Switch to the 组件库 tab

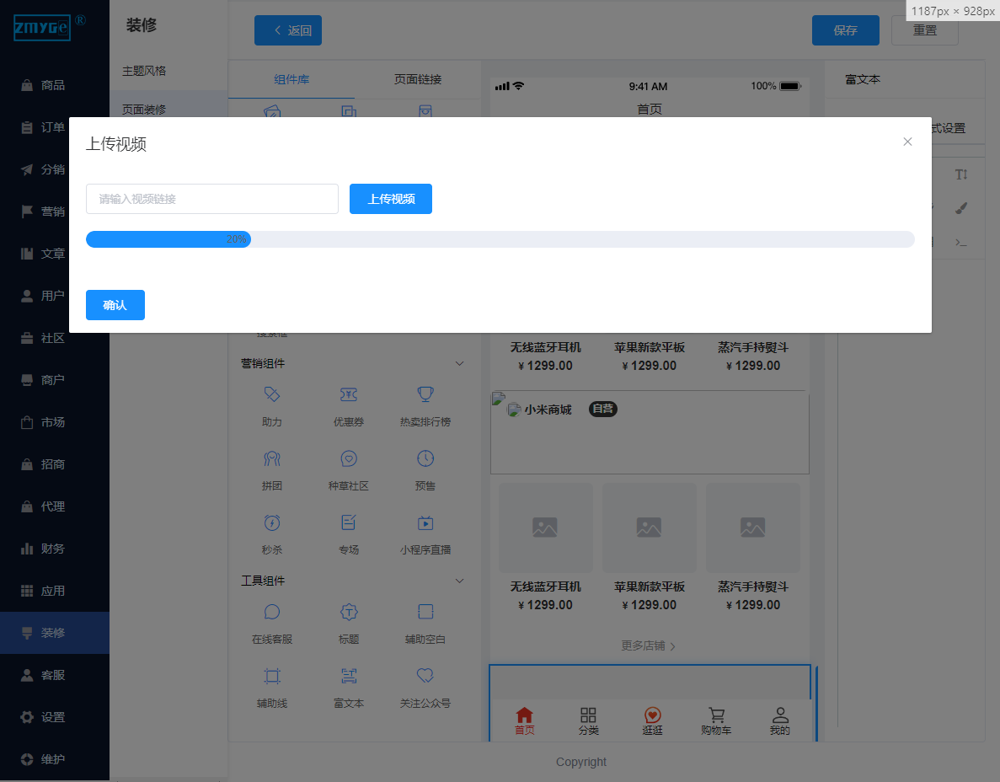[x=291, y=79]
